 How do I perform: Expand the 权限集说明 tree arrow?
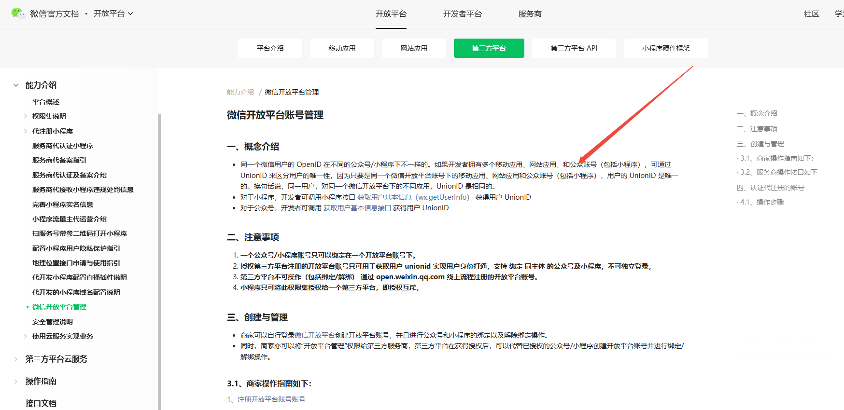26,116
